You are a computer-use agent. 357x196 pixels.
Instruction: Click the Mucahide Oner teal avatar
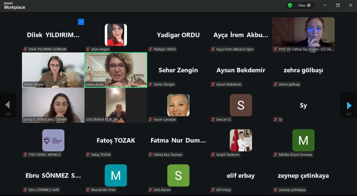click(x=116, y=176)
